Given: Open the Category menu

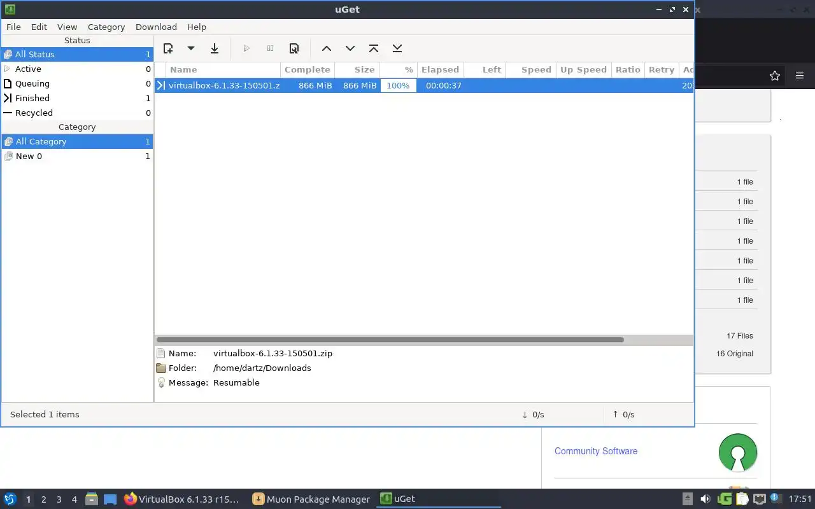Looking at the screenshot, I should click(106, 27).
